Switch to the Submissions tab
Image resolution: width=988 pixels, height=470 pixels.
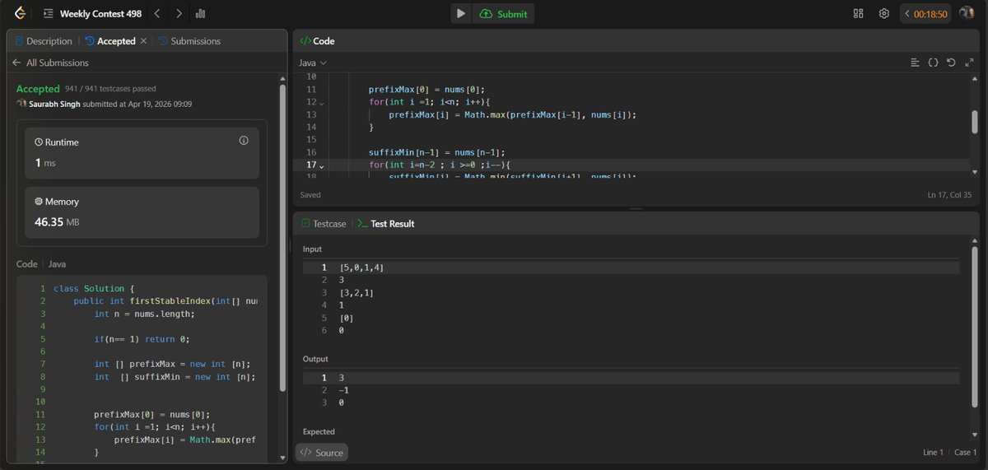pos(189,41)
